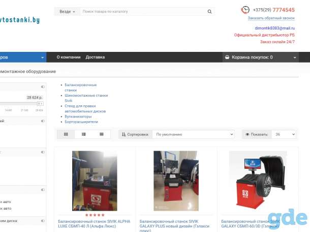Toggle the third sidebar filter panel
Image resolution: width=310 pixels, height=232 pixels.
tap(43, 152)
